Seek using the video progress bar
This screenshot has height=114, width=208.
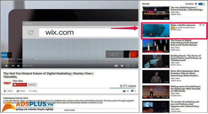click(70, 63)
